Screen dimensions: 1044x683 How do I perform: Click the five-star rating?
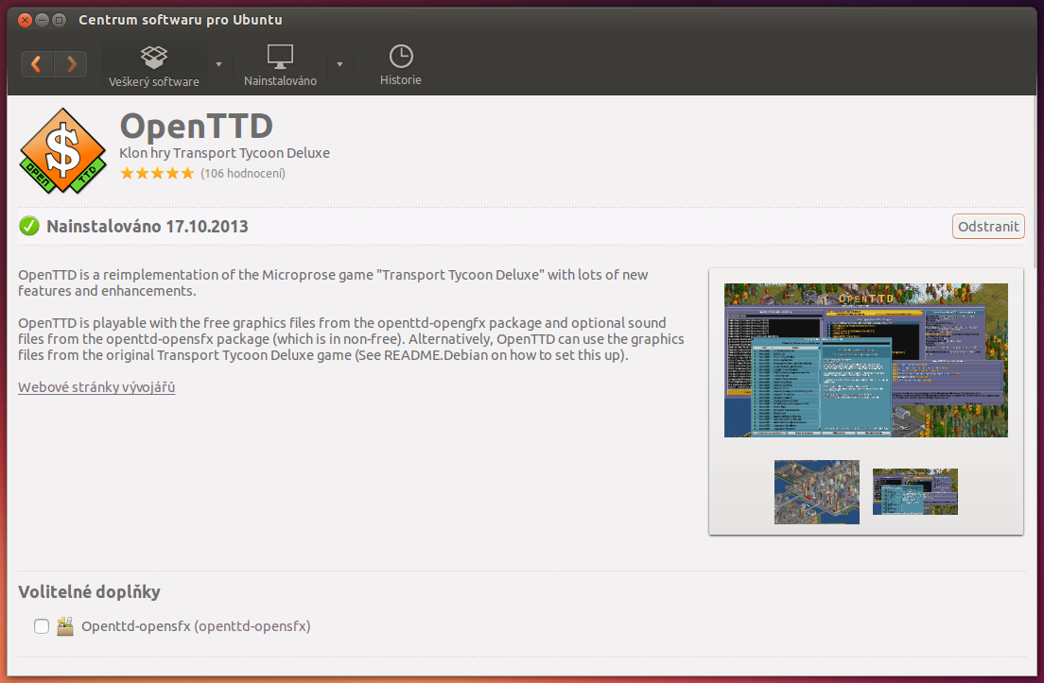click(x=157, y=173)
